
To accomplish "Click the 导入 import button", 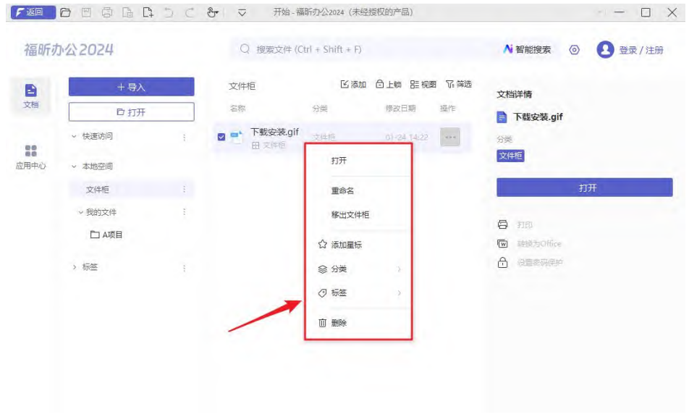I will [x=132, y=87].
